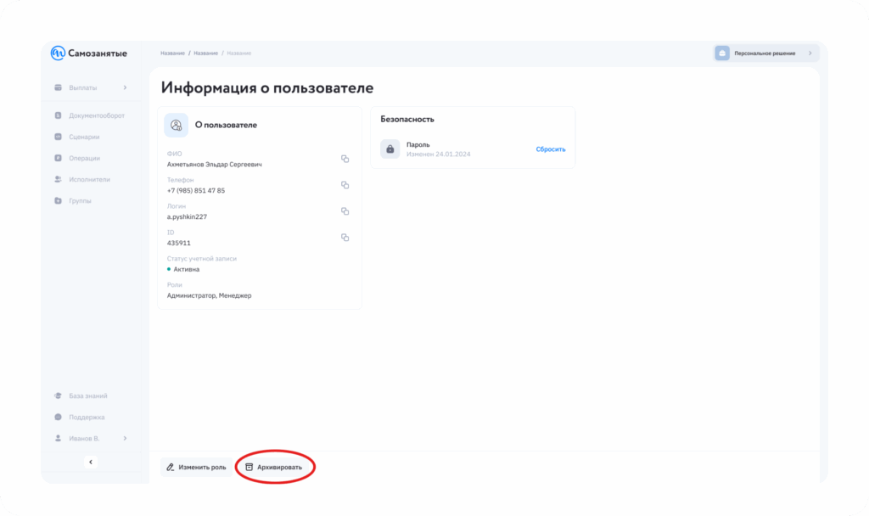Open Документооборот in the sidebar
The width and height of the screenshot is (869, 516).
96,115
